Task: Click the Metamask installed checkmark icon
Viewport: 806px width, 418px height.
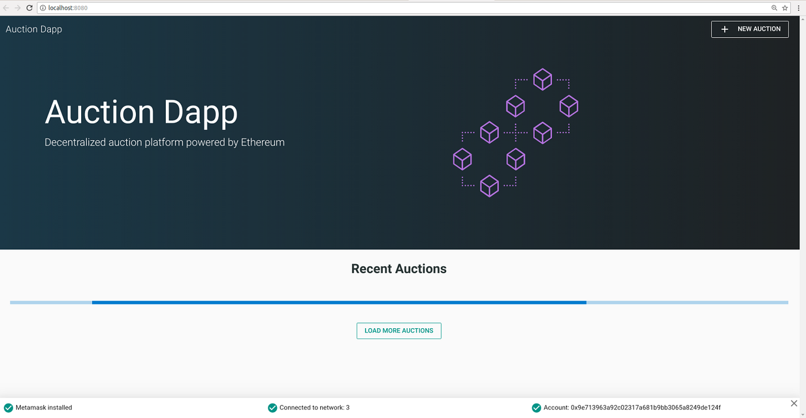Action: [x=7, y=408]
